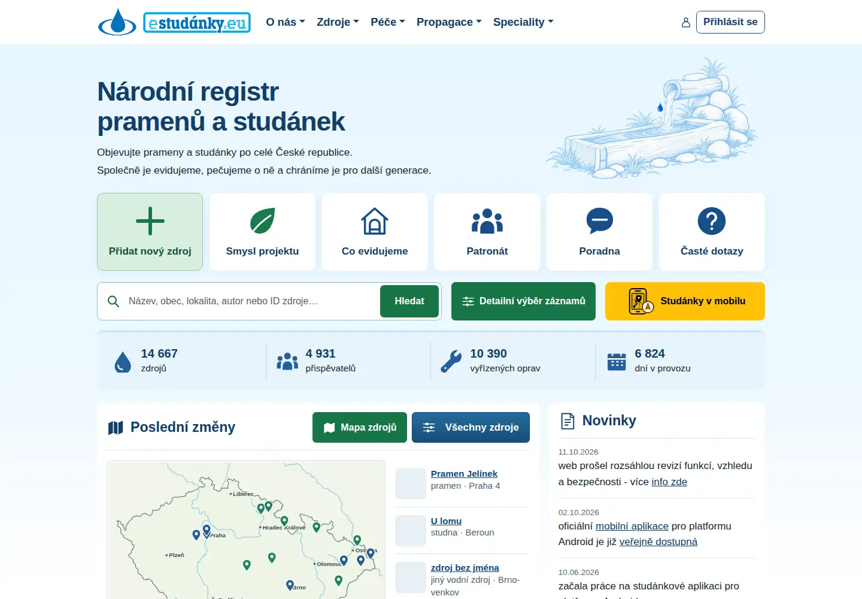Screen dimensions: 862x599
Task: Click the water drop site logo
Action: tap(117, 22)
